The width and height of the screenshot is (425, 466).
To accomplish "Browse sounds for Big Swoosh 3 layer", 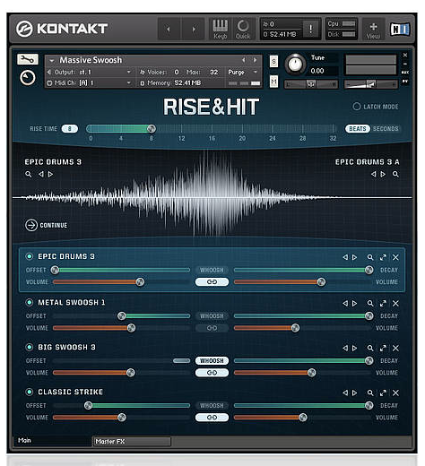I will (370, 348).
